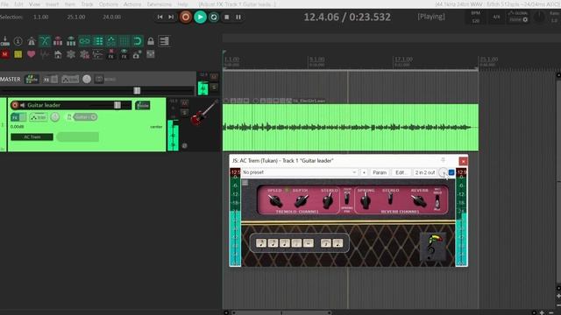
Task: Adjust Guitar leader track volume fader
Action: 117,105
